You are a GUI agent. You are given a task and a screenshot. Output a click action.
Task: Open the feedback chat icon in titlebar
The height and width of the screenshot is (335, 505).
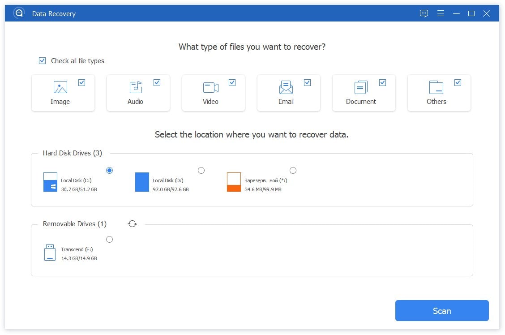424,13
